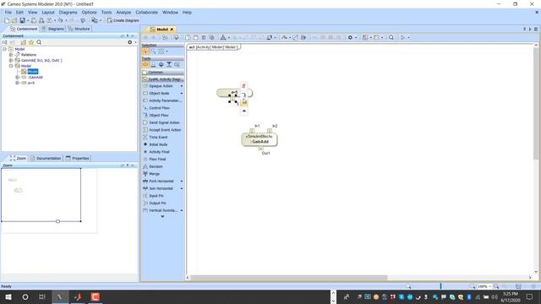The height and width of the screenshot is (304, 541).
Task: Open the Object Node dropdown arrow
Action: pyautogui.click(x=182, y=93)
